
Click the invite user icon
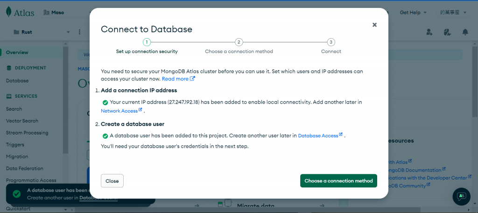[x=429, y=32]
